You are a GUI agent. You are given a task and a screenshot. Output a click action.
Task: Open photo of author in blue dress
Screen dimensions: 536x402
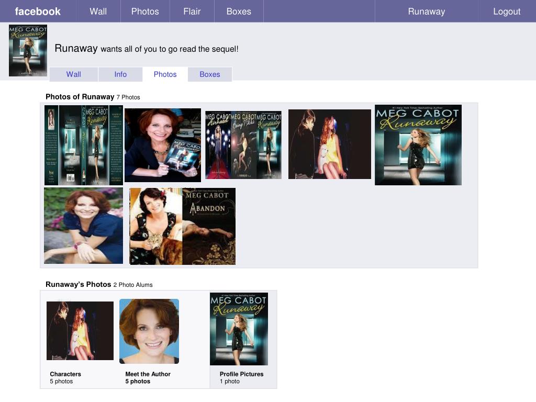point(83,225)
